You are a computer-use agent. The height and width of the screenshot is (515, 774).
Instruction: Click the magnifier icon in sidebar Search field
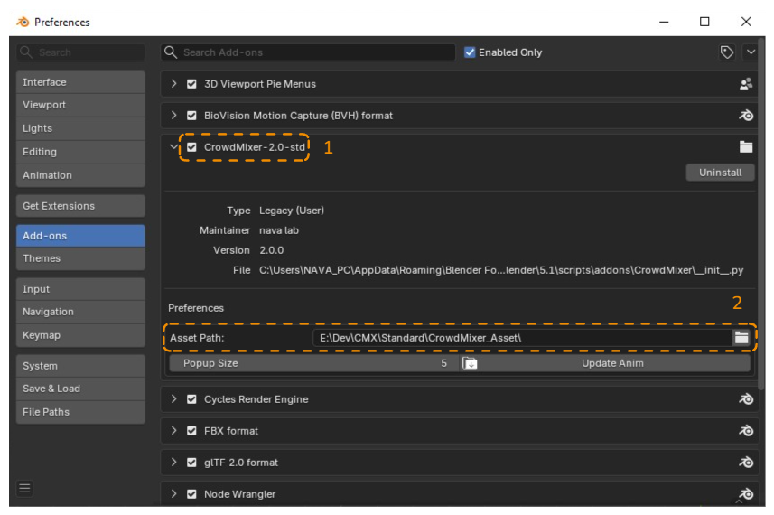[x=26, y=52]
